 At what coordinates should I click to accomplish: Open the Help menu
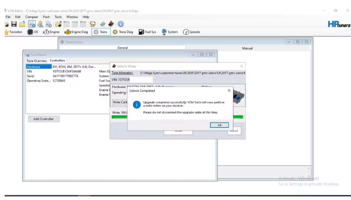coord(86,17)
